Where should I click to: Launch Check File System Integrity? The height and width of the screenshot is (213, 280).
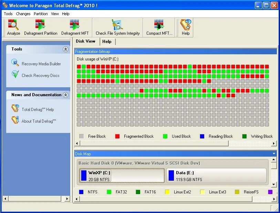tap(117, 25)
